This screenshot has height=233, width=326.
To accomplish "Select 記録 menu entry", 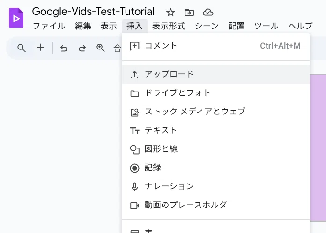I will (x=216, y=168).
